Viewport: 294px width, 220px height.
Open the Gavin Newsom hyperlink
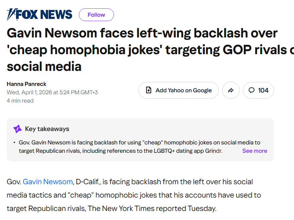(x=48, y=182)
